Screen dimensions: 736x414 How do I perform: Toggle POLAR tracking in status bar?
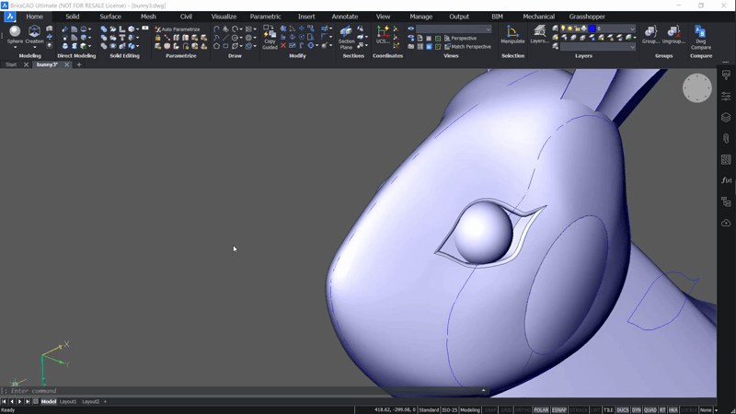[541, 410]
